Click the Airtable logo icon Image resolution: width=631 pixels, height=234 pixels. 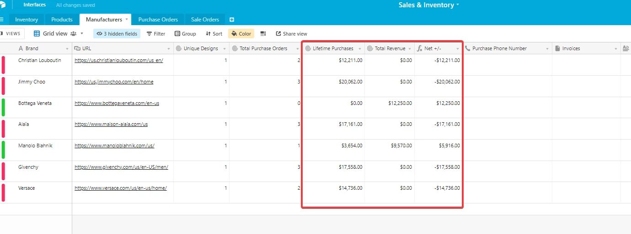[x=2, y=5]
